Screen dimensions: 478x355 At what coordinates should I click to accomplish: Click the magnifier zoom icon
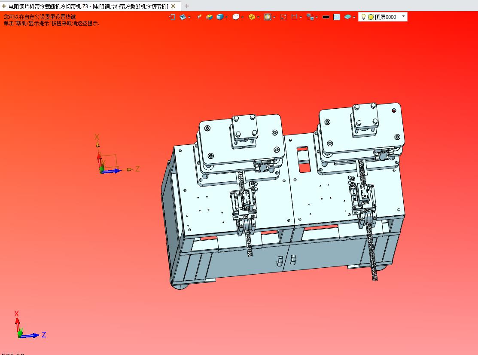click(x=268, y=17)
